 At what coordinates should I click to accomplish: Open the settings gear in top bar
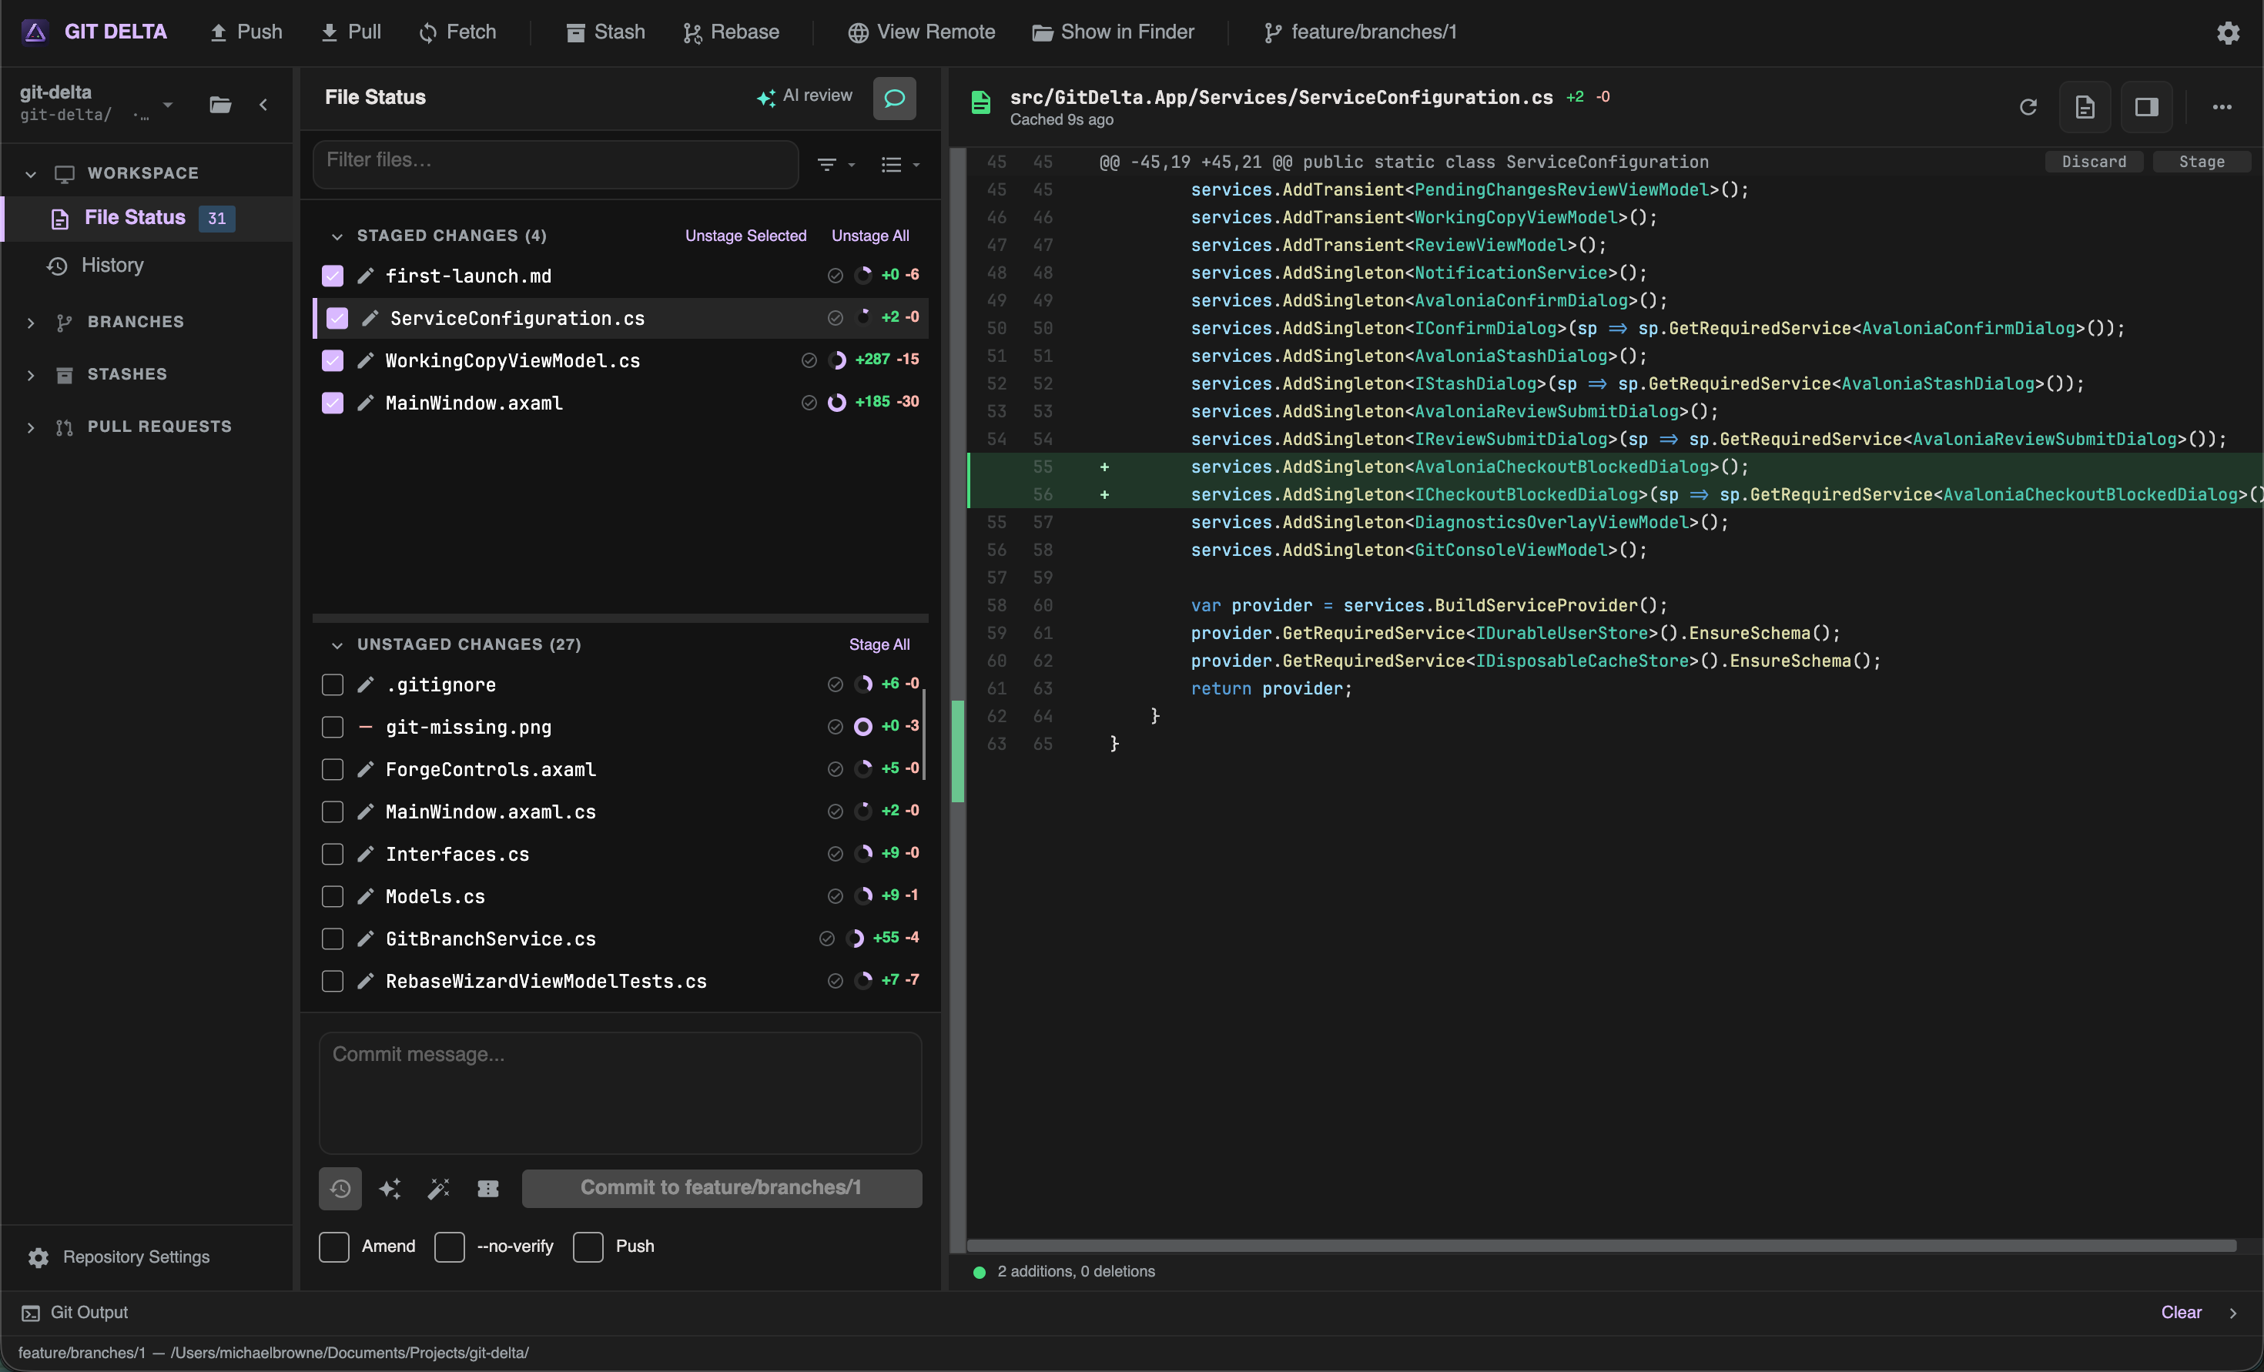point(2227,32)
